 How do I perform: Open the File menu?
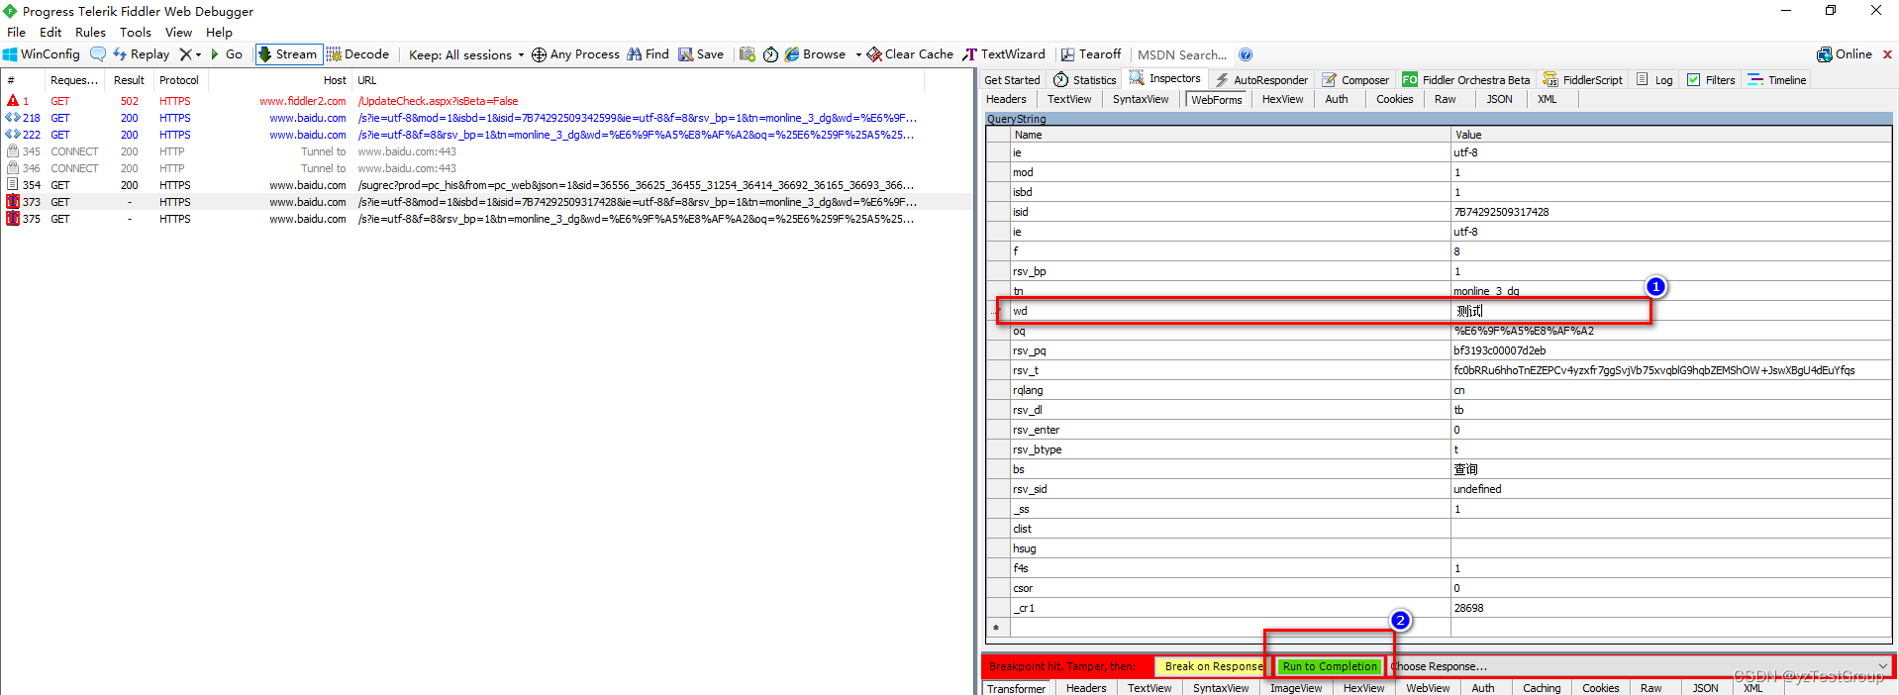coord(17,32)
